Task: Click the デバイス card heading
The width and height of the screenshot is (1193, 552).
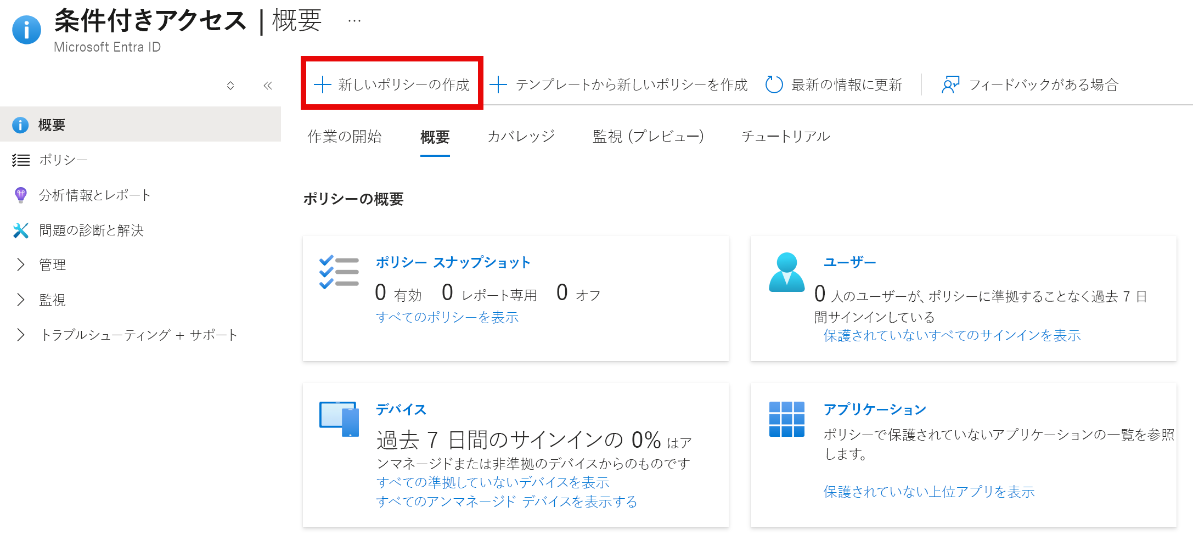Action: tap(401, 409)
